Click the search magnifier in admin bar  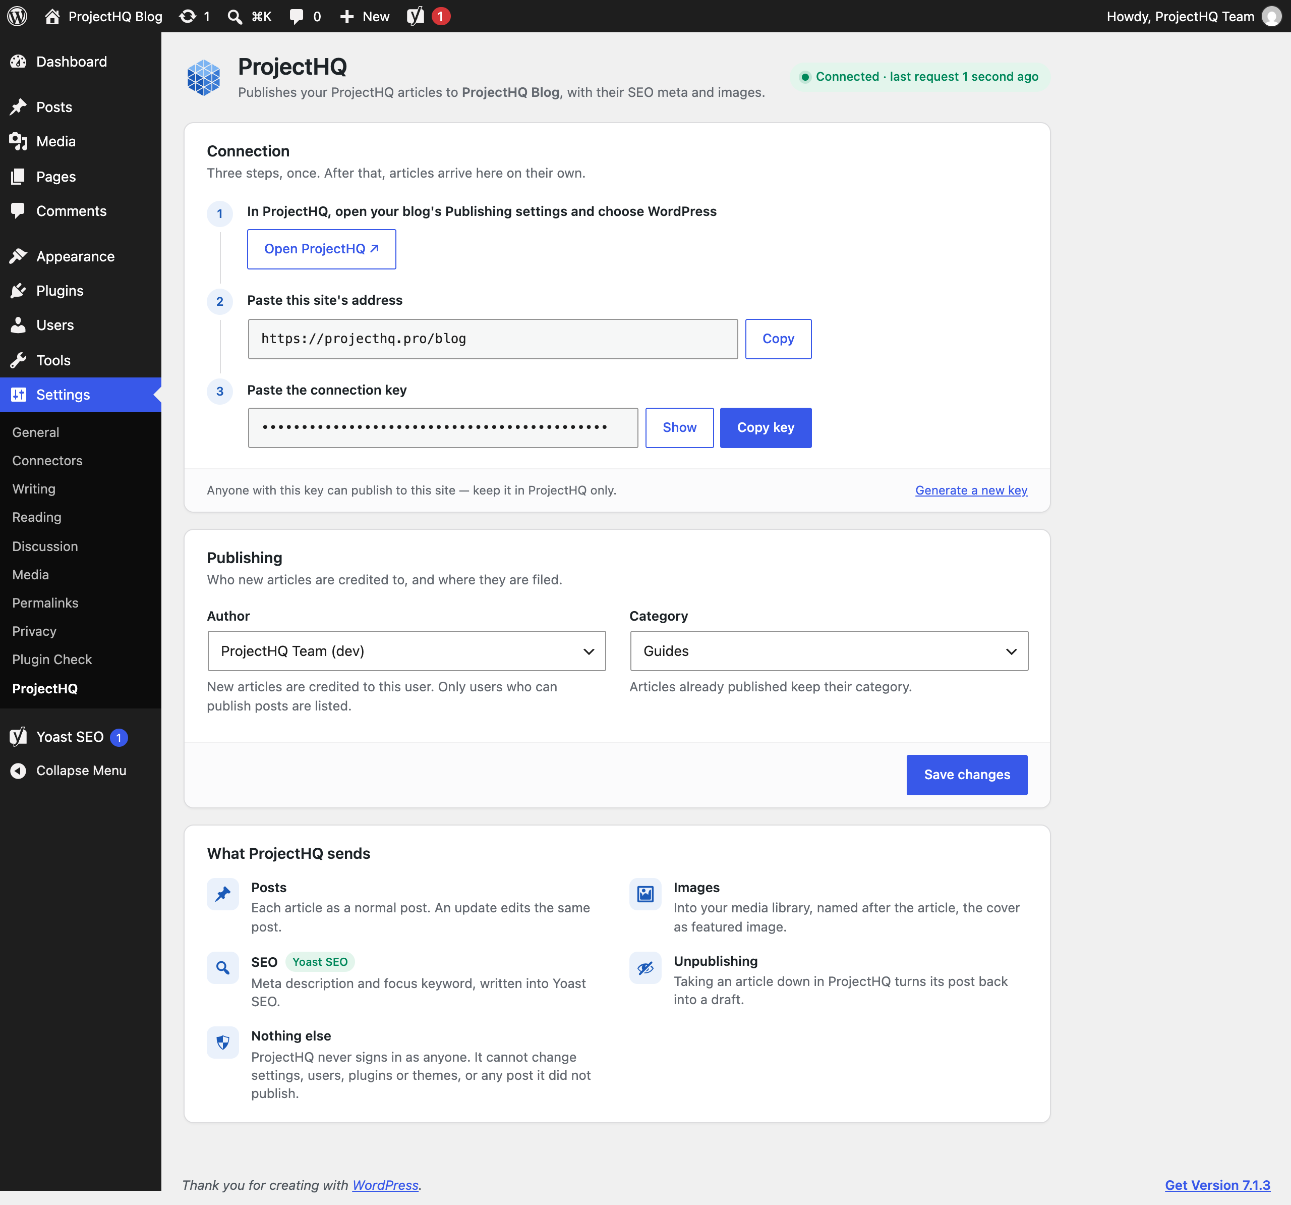coord(234,16)
